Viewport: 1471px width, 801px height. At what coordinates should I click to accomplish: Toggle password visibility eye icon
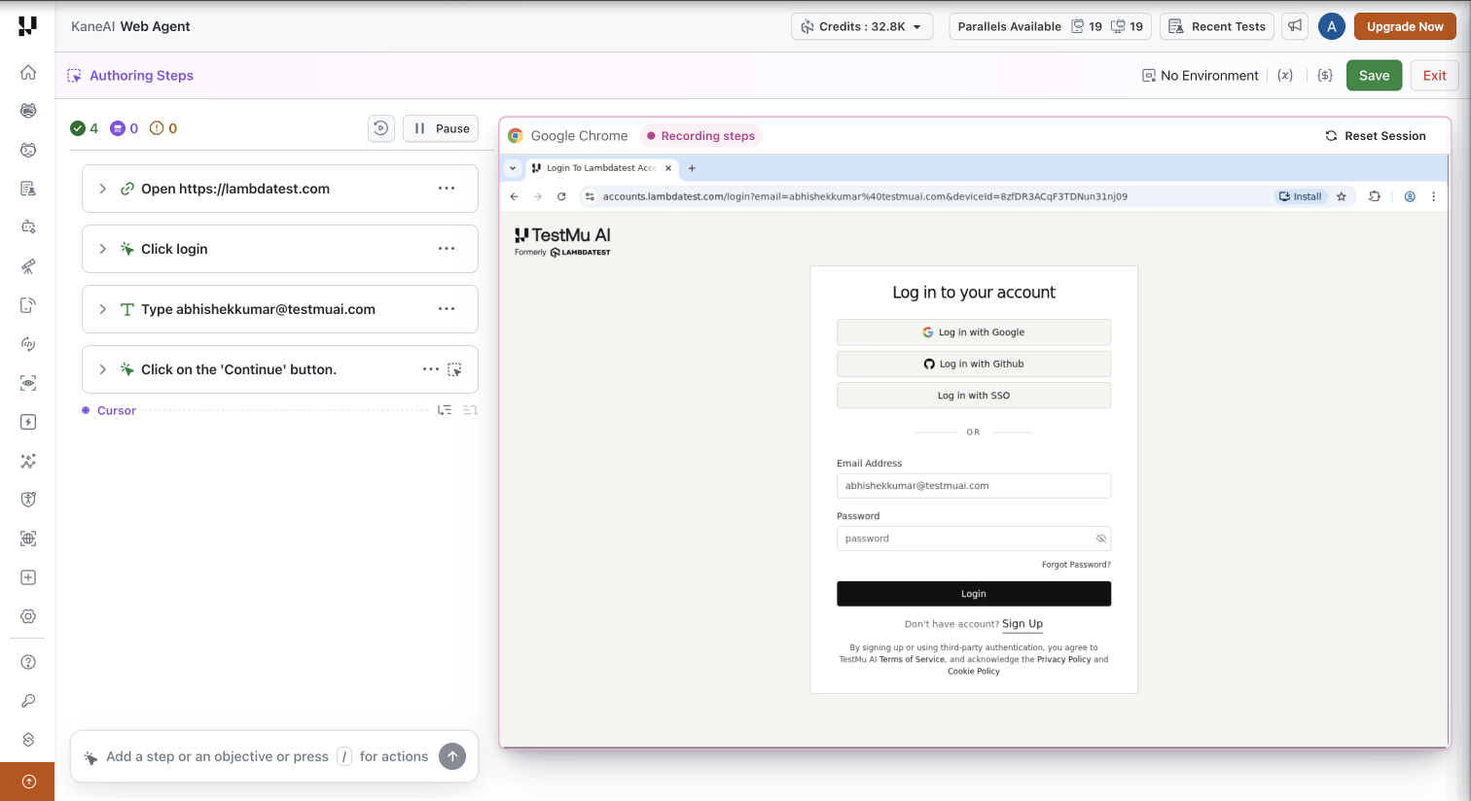click(1101, 539)
